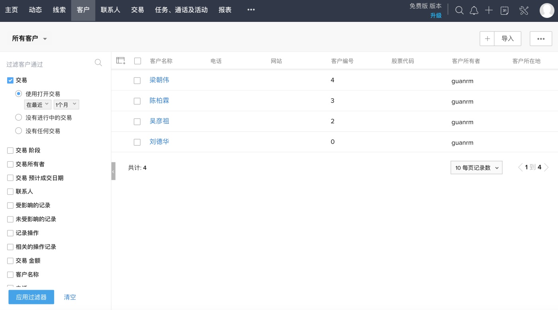
Task: Open the 所有客户 view dropdown
Action: point(29,39)
